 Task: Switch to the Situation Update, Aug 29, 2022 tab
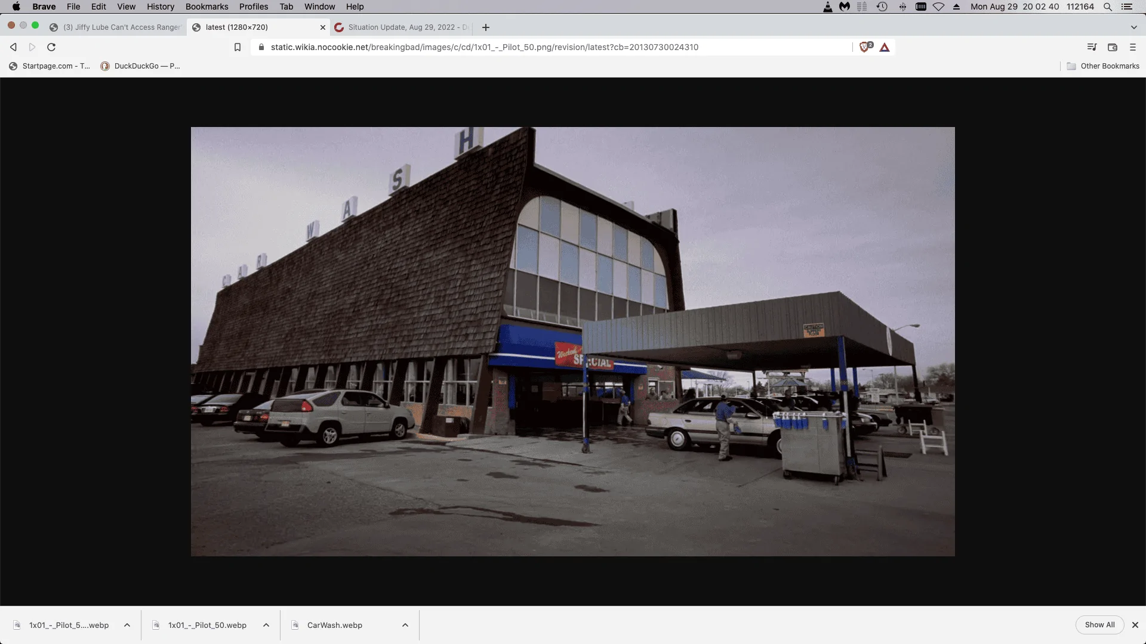[x=402, y=27]
